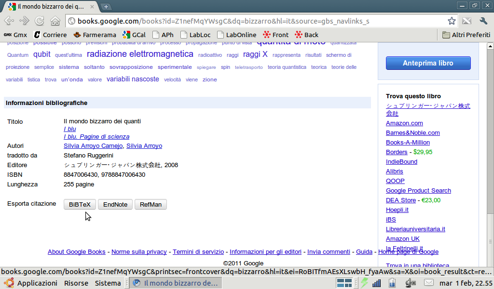Open the 'I blu' series link

pos(69,129)
